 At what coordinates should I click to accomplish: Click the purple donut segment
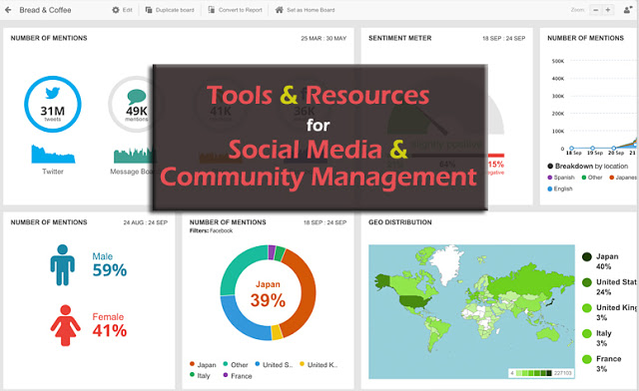(x=272, y=251)
